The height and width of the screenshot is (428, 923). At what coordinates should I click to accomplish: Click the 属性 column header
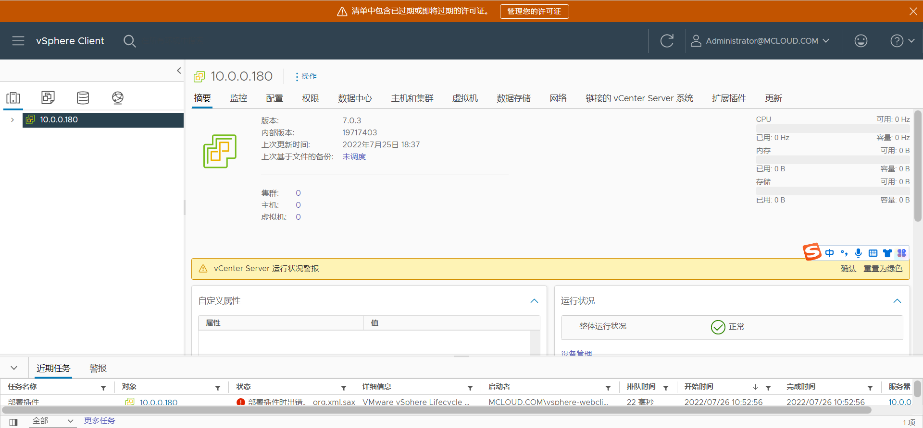tap(281, 323)
